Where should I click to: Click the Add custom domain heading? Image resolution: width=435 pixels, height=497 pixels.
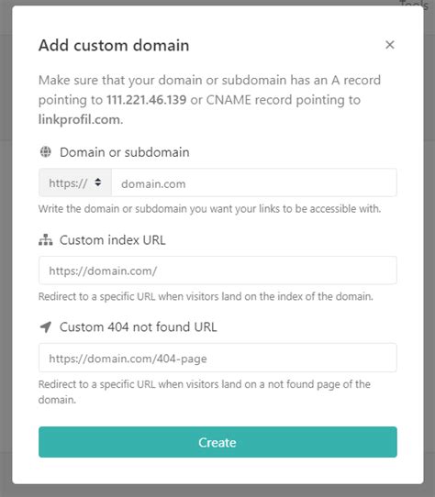(x=114, y=45)
